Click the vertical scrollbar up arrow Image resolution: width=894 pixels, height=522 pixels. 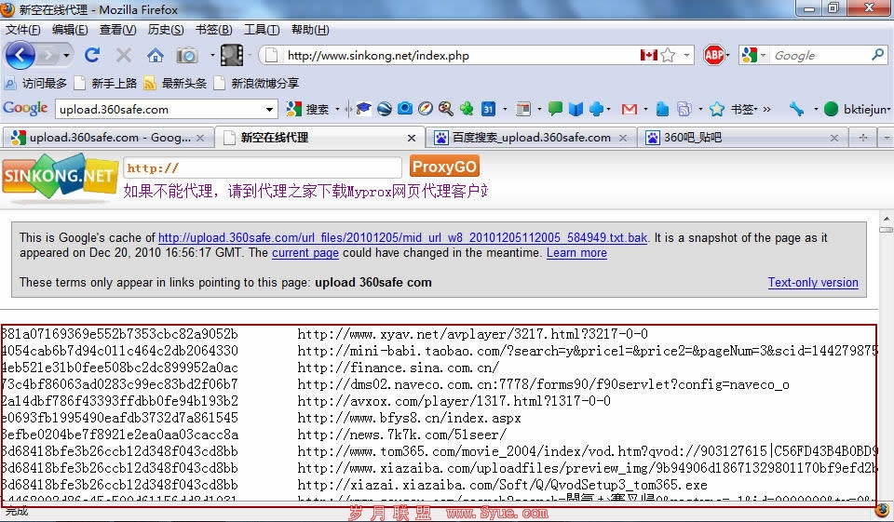coord(886,219)
